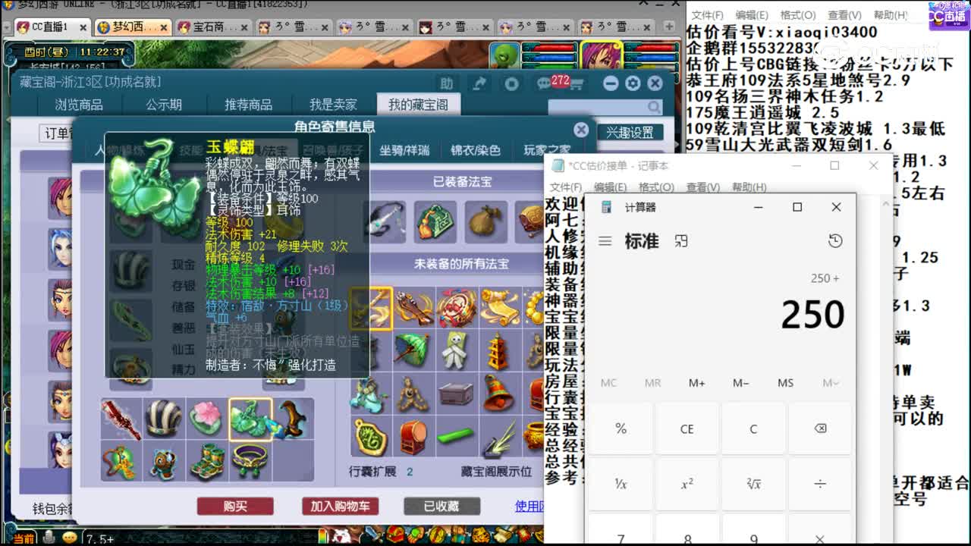Screen dimensions: 971x546
Task: Switch to the 我是卖家 tab
Action: point(332,105)
